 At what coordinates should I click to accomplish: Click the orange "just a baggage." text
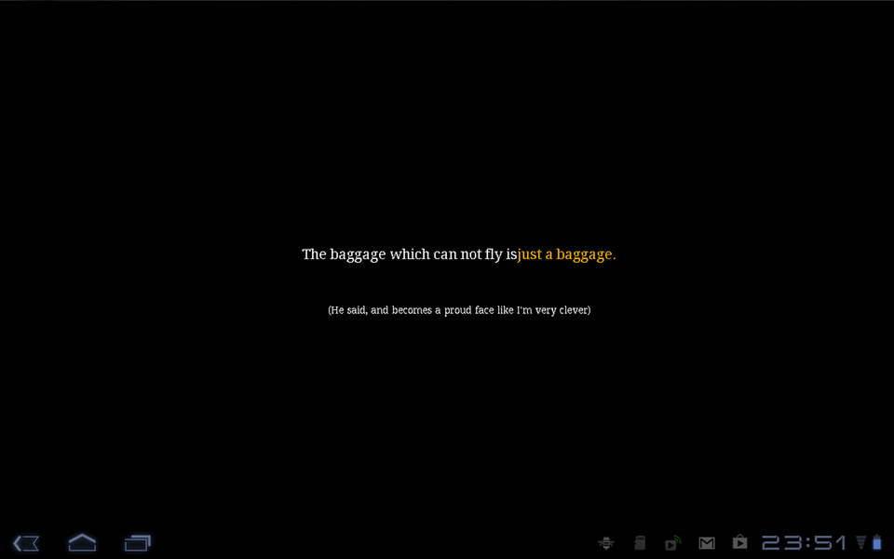(x=566, y=254)
